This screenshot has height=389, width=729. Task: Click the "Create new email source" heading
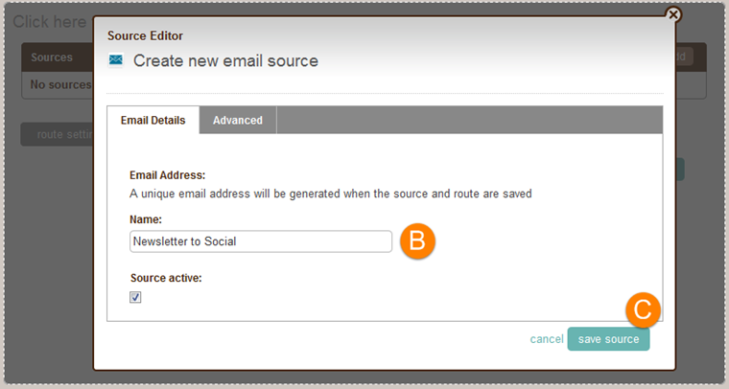pyautogui.click(x=226, y=60)
